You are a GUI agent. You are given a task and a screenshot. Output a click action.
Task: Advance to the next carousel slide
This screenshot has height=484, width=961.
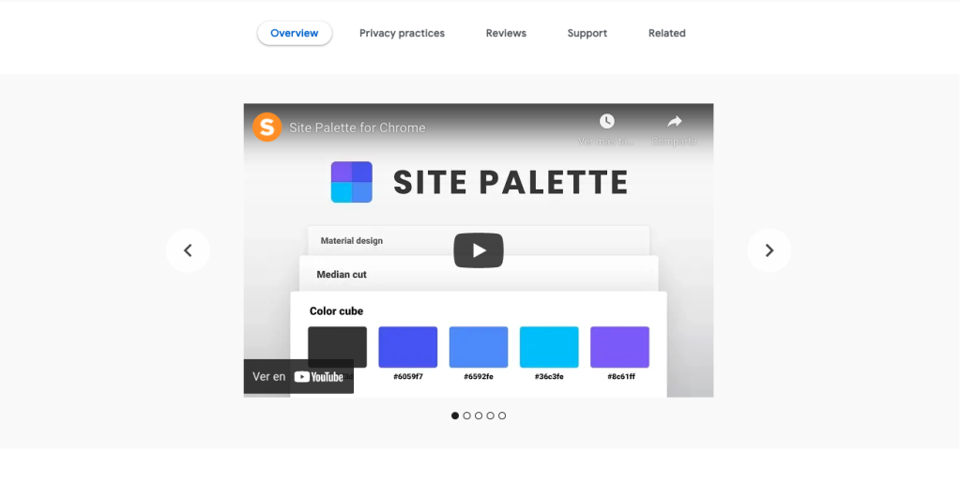pyautogui.click(x=770, y=250)
